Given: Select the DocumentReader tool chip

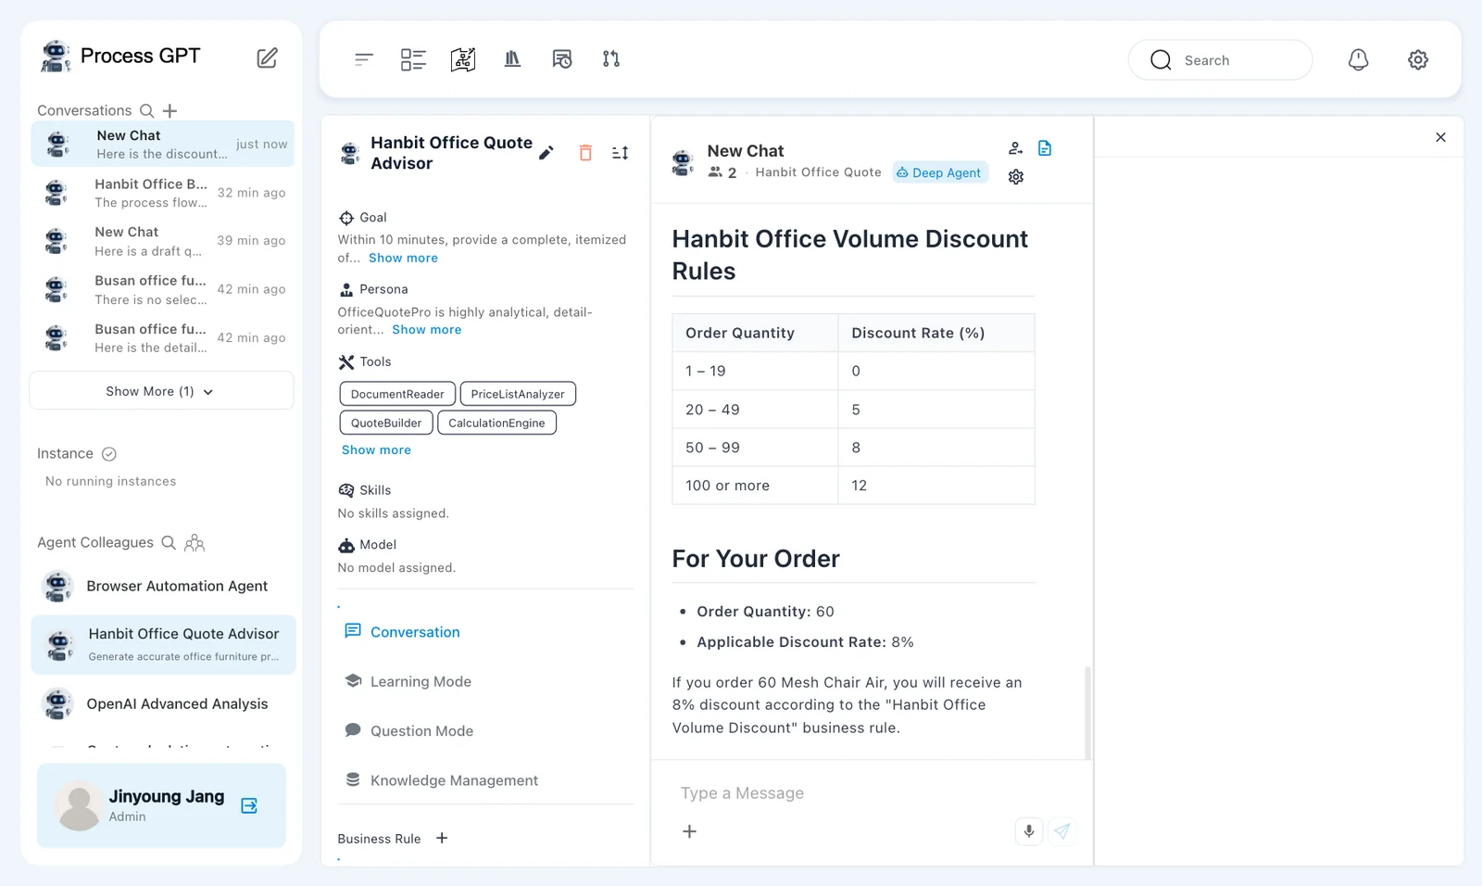Looking at the screenshot, I should [x=397, y=394].
